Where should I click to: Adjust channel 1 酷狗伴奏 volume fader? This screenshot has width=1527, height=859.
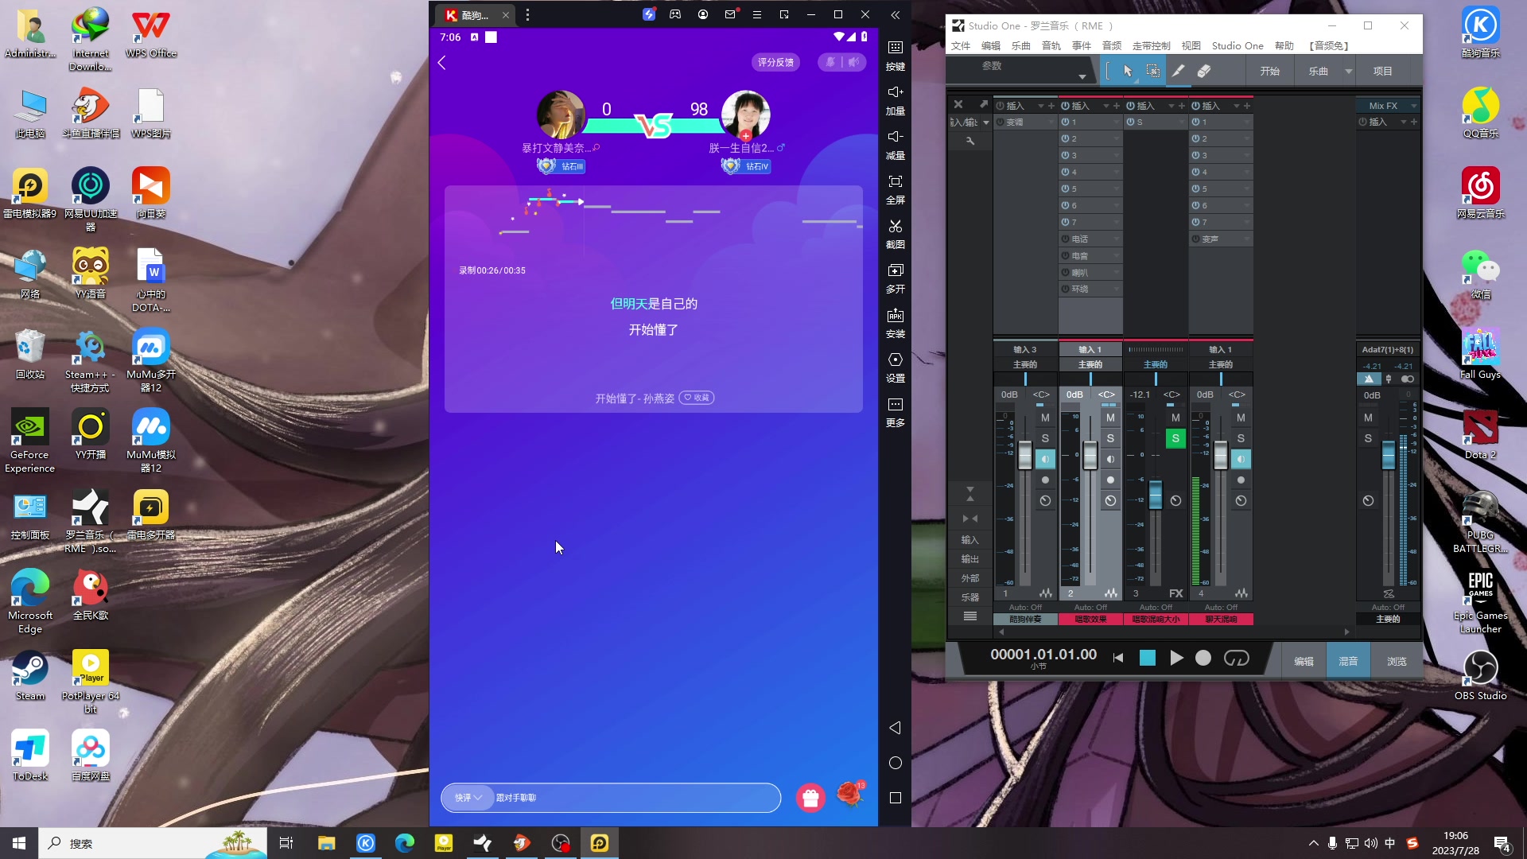1024,455
